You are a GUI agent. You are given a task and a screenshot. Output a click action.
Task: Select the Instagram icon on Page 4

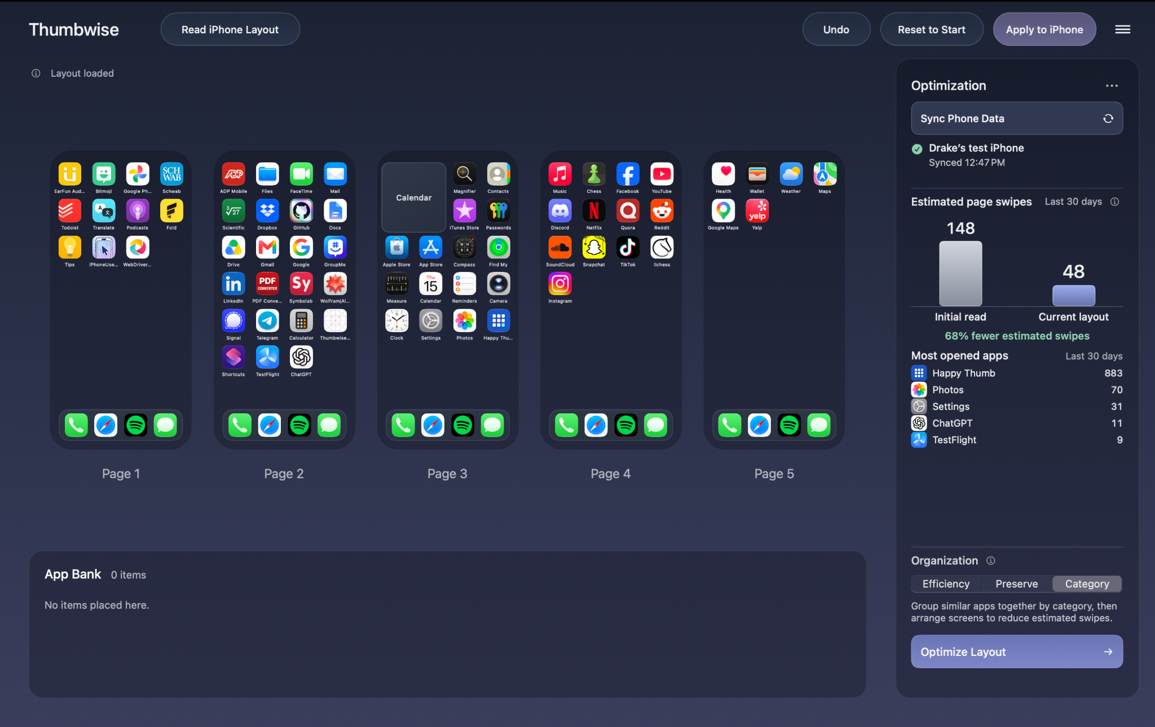560,284
